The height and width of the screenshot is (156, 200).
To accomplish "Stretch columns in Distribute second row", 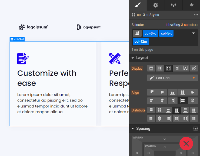I will tap(177, 118).
